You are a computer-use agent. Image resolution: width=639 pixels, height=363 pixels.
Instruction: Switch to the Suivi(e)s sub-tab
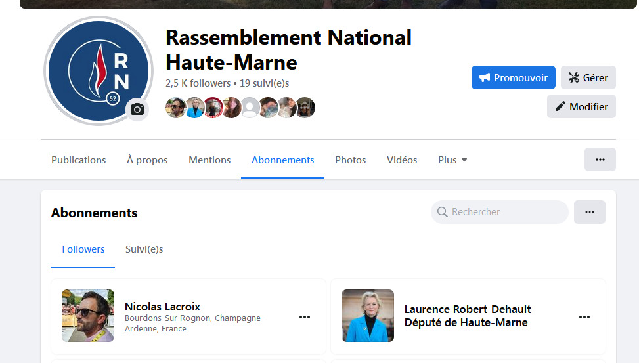(144, 249)
